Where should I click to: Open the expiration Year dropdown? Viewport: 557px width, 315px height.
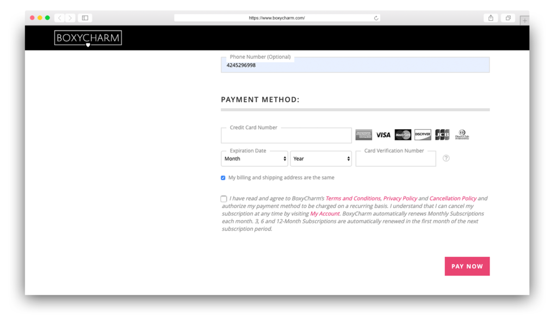click(321, 159)
